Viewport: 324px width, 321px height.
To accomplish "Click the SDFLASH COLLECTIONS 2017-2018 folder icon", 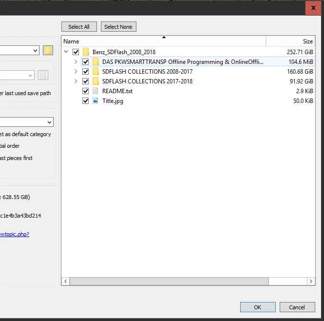I will pos(95,81).
